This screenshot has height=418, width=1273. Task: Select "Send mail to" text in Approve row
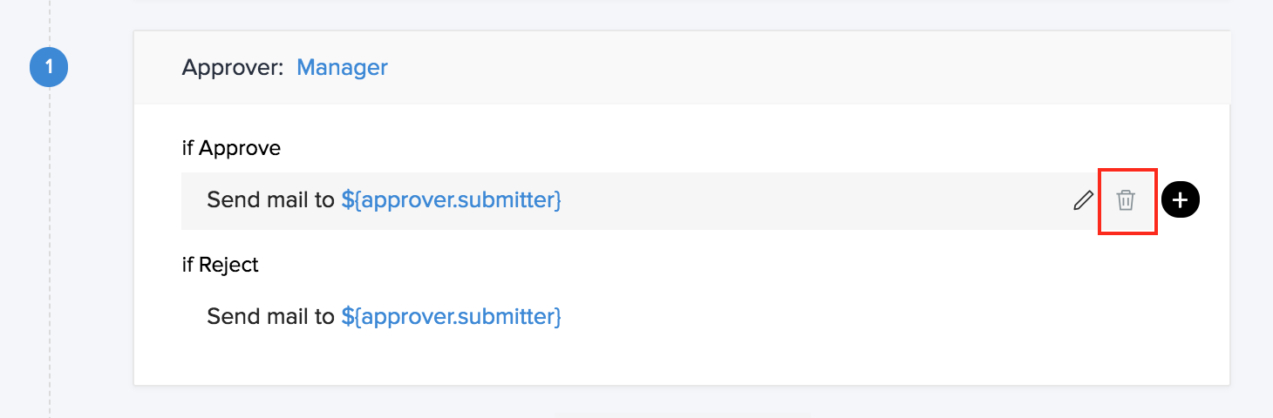point(270,200)
